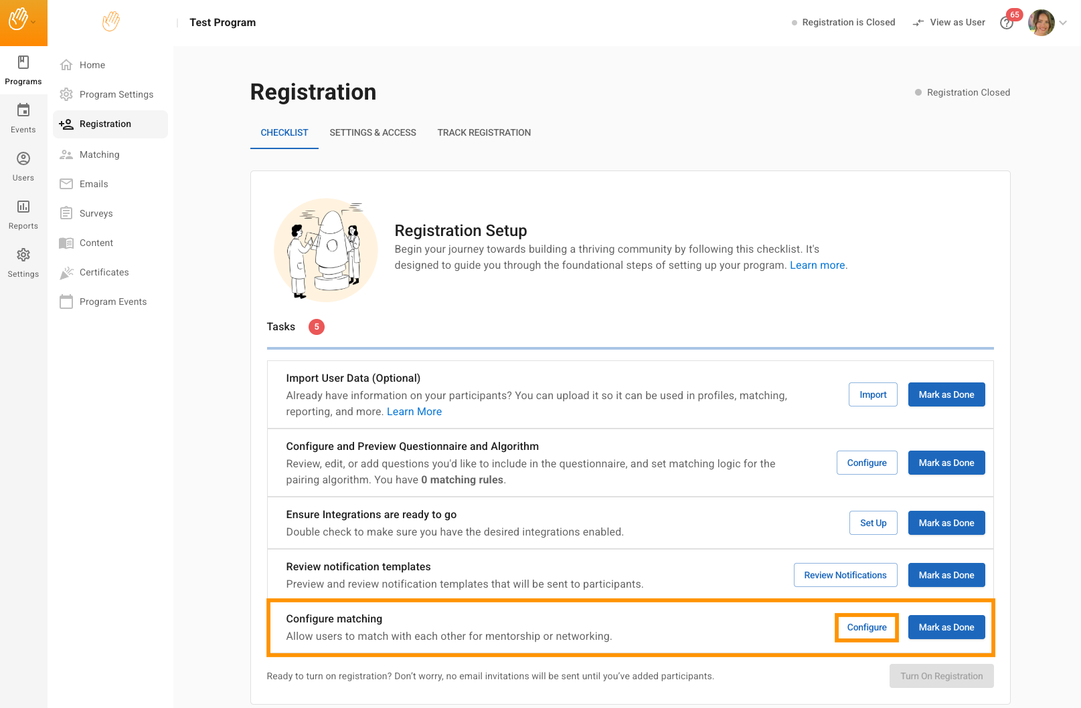
Task: Follow the Learn more link in Registration Setup
Action: (817, 265)
